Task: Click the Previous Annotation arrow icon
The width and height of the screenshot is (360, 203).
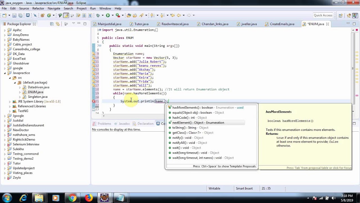Action: click(162, 15)
